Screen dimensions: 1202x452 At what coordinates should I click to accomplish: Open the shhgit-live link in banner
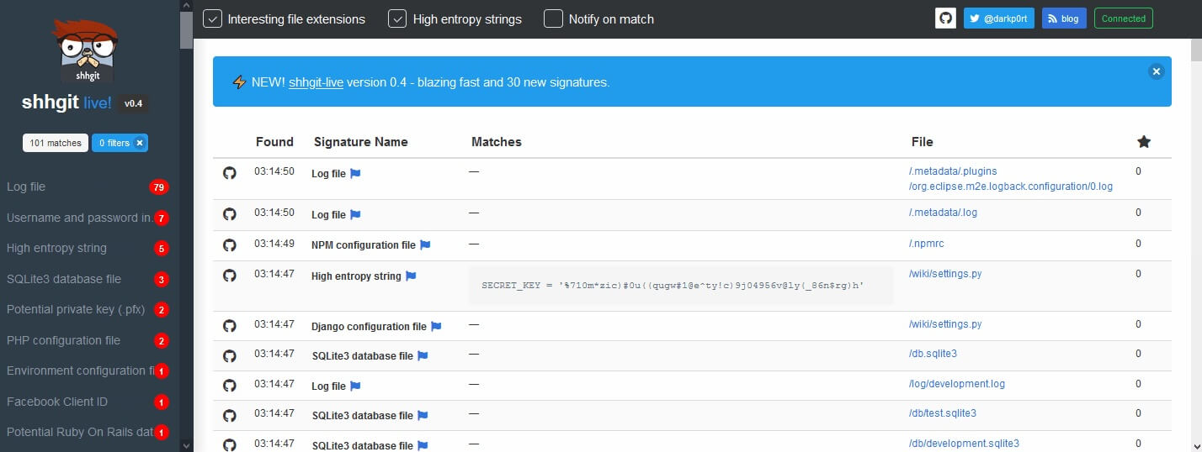(x=316, y=82)
